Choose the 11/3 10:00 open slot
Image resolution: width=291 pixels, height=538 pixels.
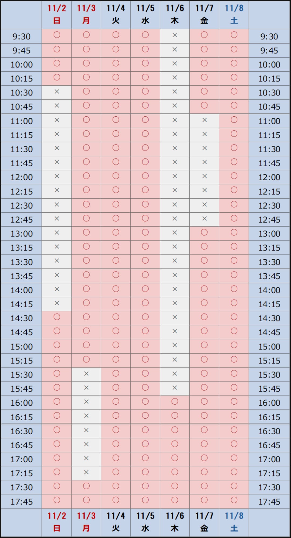pos(86,63)
